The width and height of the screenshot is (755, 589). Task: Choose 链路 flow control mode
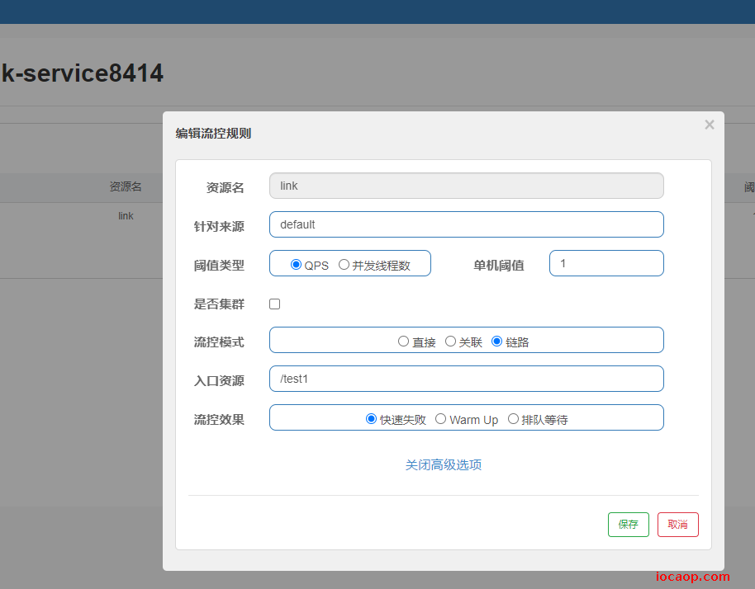click(x=497, y=342)
